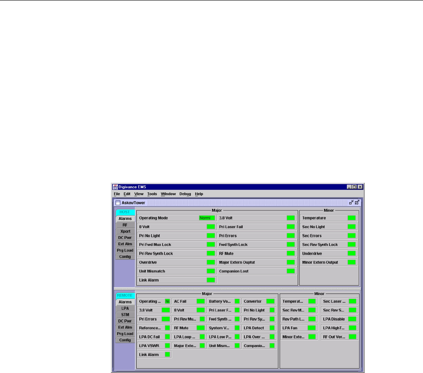Click the Major Extern Ouptut label
The height and width of the screenshot is (373, 423).
237,262
